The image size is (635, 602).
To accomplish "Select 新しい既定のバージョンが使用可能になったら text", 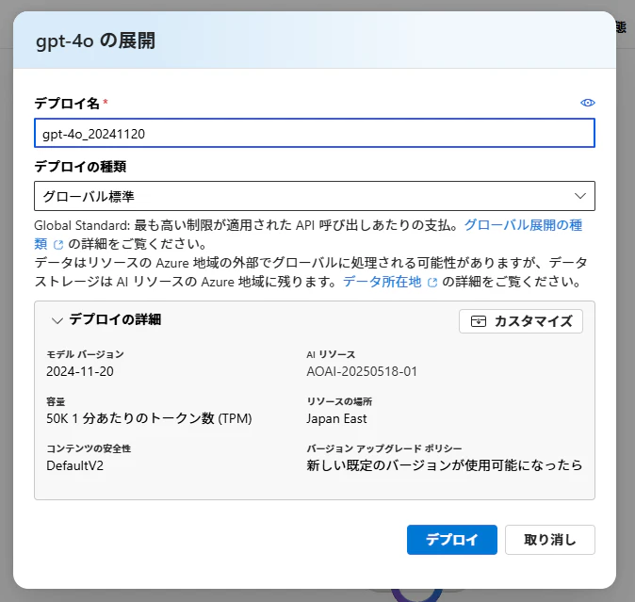I will tap(445, 465).
